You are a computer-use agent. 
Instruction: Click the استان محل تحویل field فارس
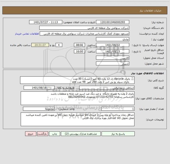click(x=112, y=58)
